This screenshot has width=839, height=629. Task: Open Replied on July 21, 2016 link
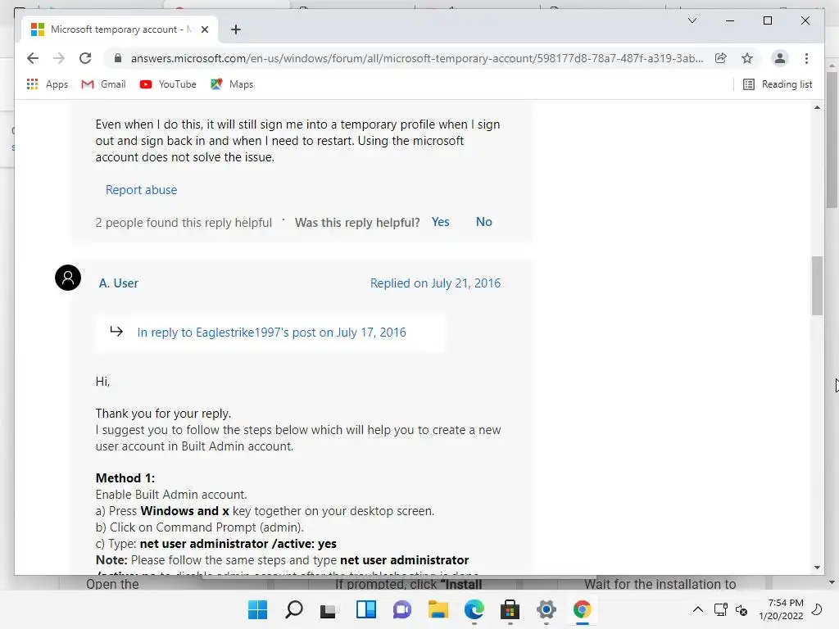pos(436,283)
